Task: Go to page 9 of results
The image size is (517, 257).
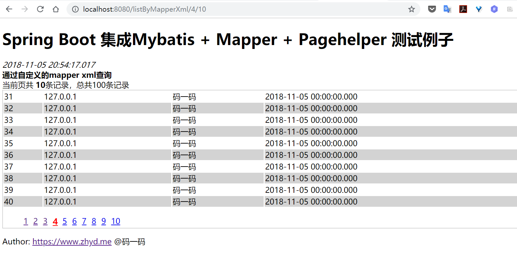Action: tap(103, 221)
